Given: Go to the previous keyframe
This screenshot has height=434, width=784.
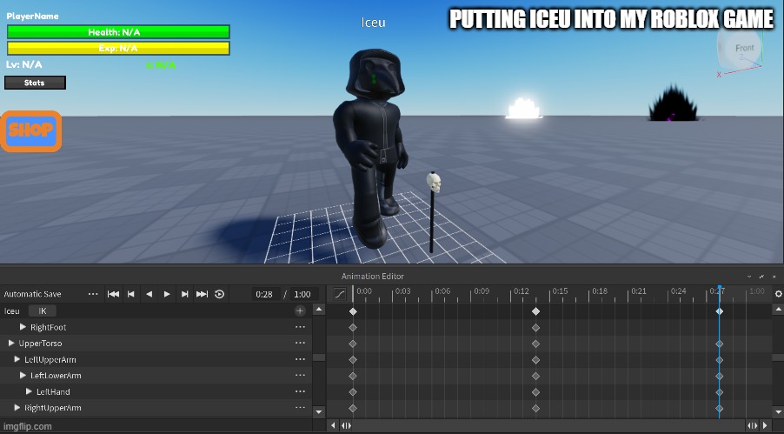Looking at the screenshot, I should pos(131,294).
